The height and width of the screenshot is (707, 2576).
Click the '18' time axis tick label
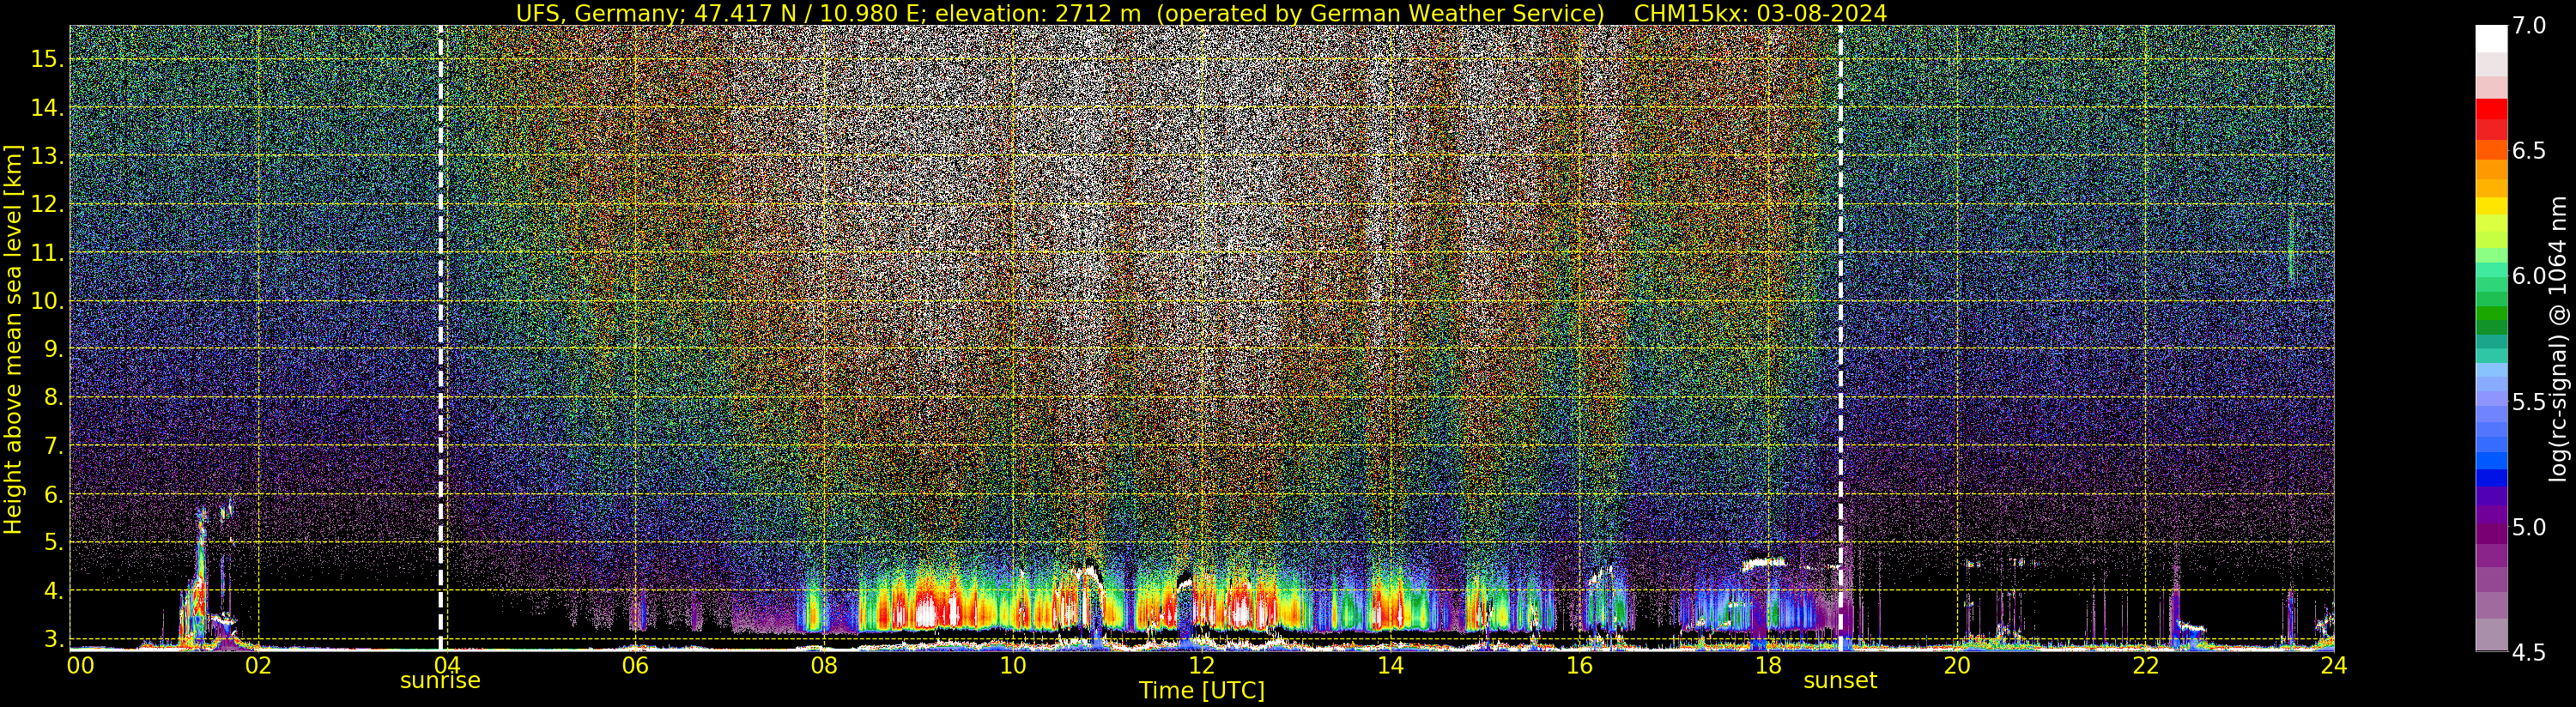[1768, 666]
